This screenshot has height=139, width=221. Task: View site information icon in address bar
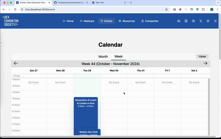point(22,9)
